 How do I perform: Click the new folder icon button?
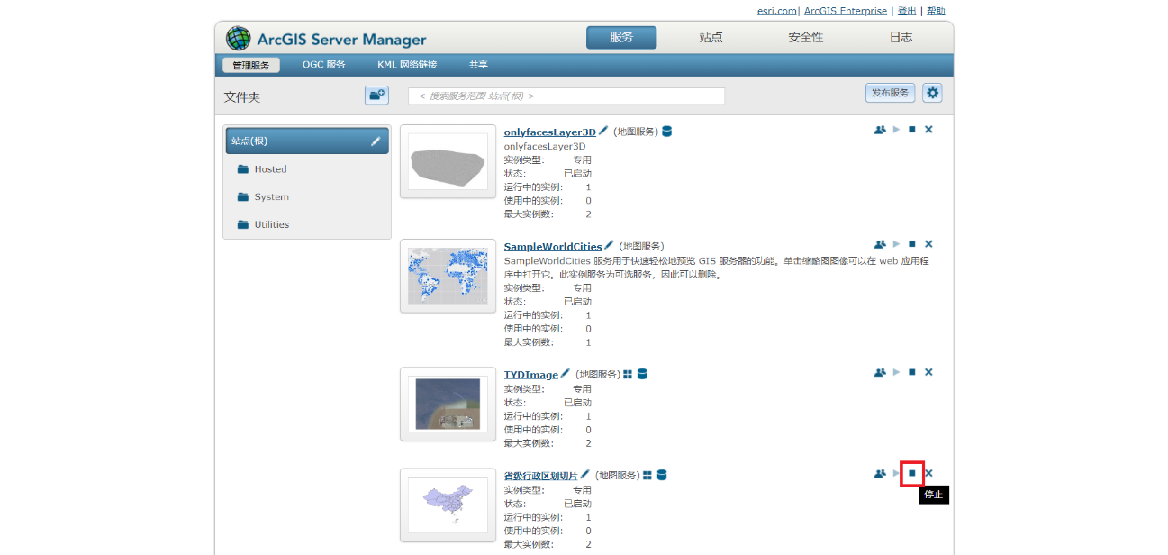376,94
